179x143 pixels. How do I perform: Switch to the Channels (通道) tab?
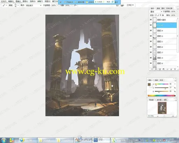(158, 8)
